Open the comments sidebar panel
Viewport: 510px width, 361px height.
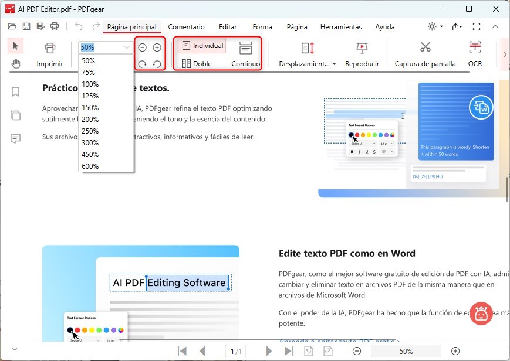point(15,139)
